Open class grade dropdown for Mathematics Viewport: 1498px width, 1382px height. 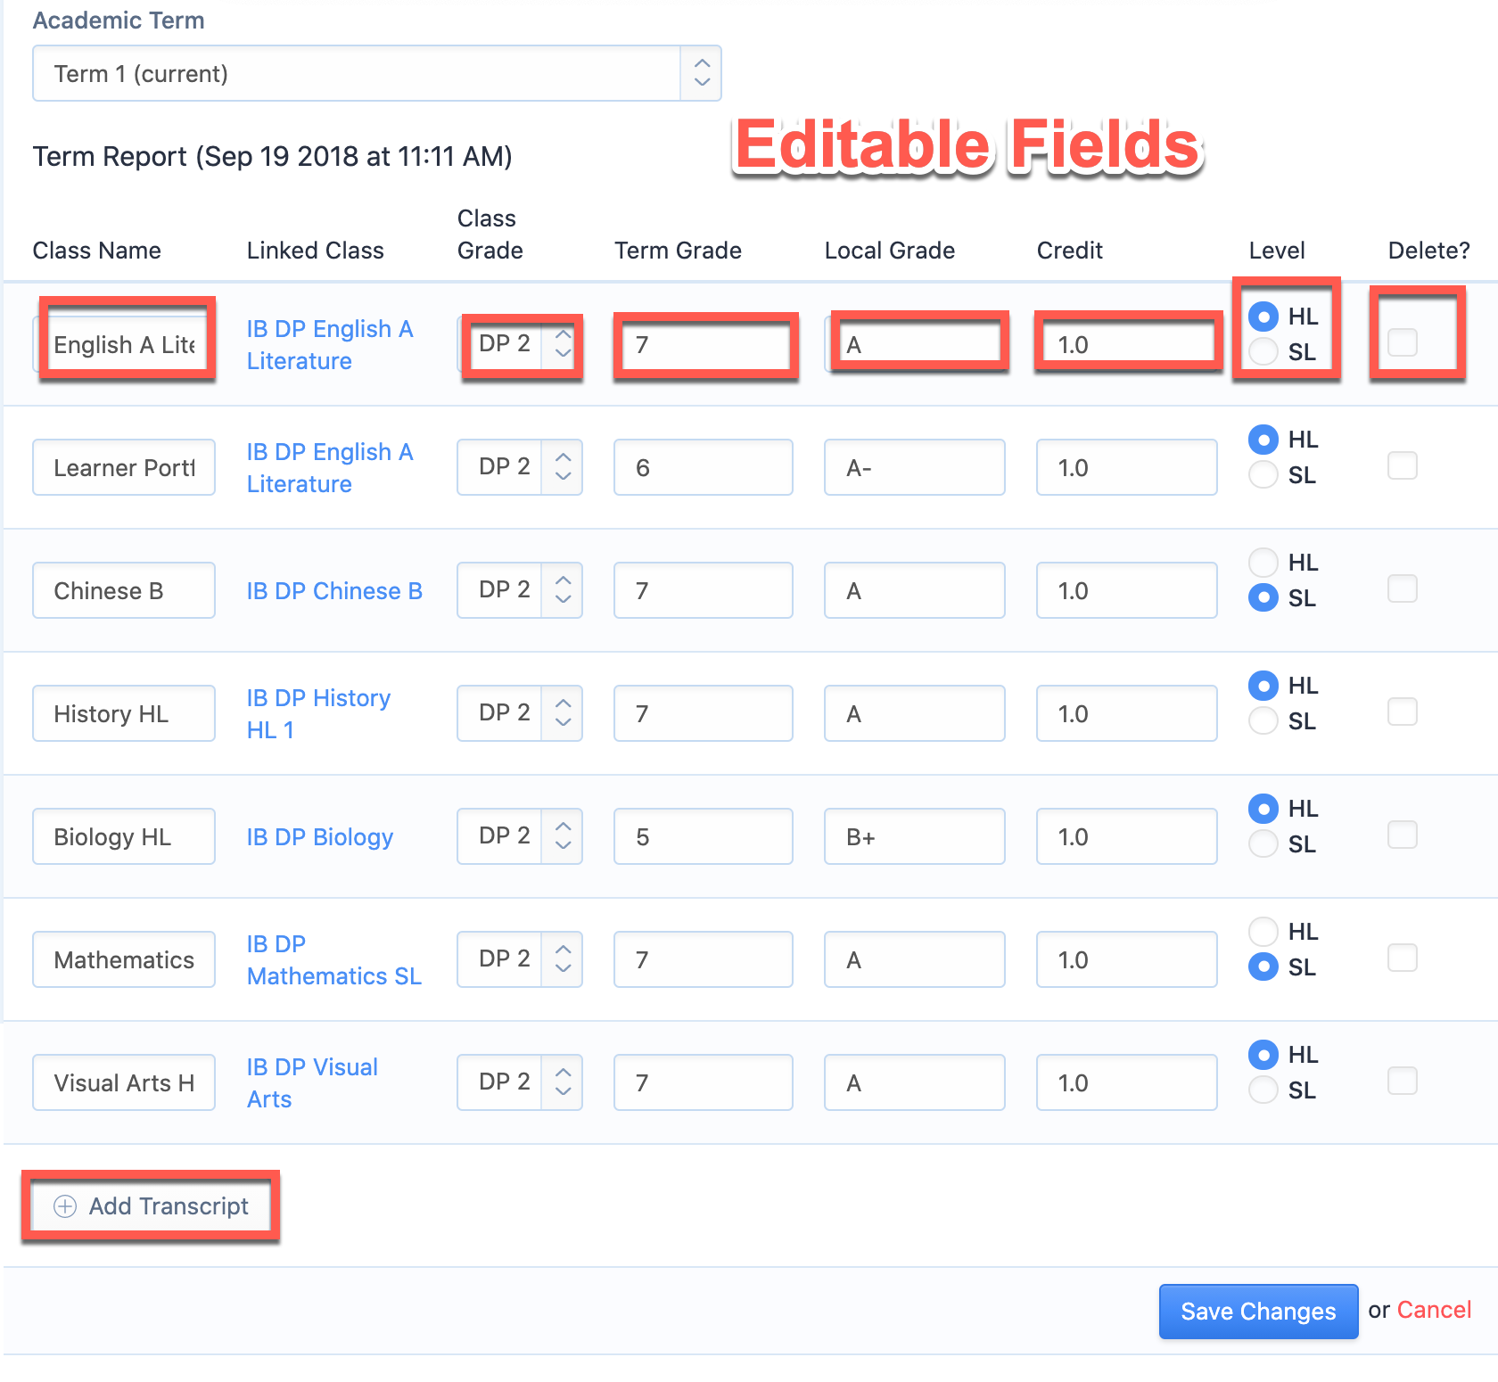[520, 959]
